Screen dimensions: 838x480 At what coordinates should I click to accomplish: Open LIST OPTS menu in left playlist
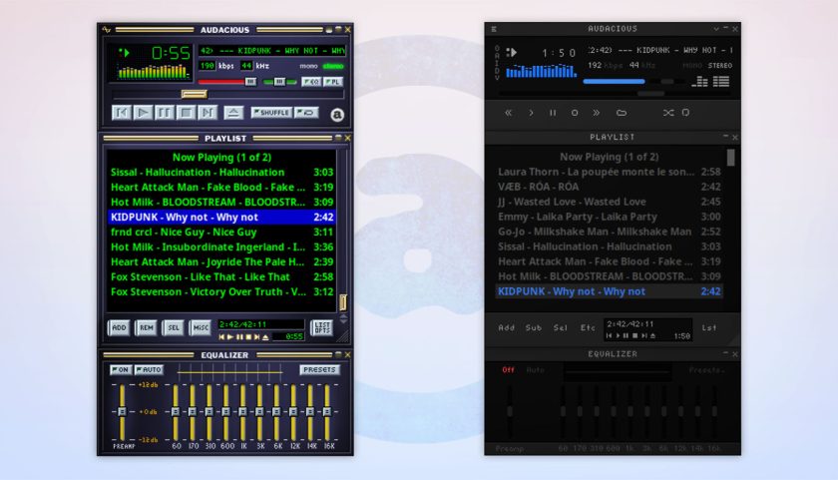322,327
